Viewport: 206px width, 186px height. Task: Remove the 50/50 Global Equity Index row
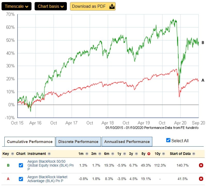[201, 165]
